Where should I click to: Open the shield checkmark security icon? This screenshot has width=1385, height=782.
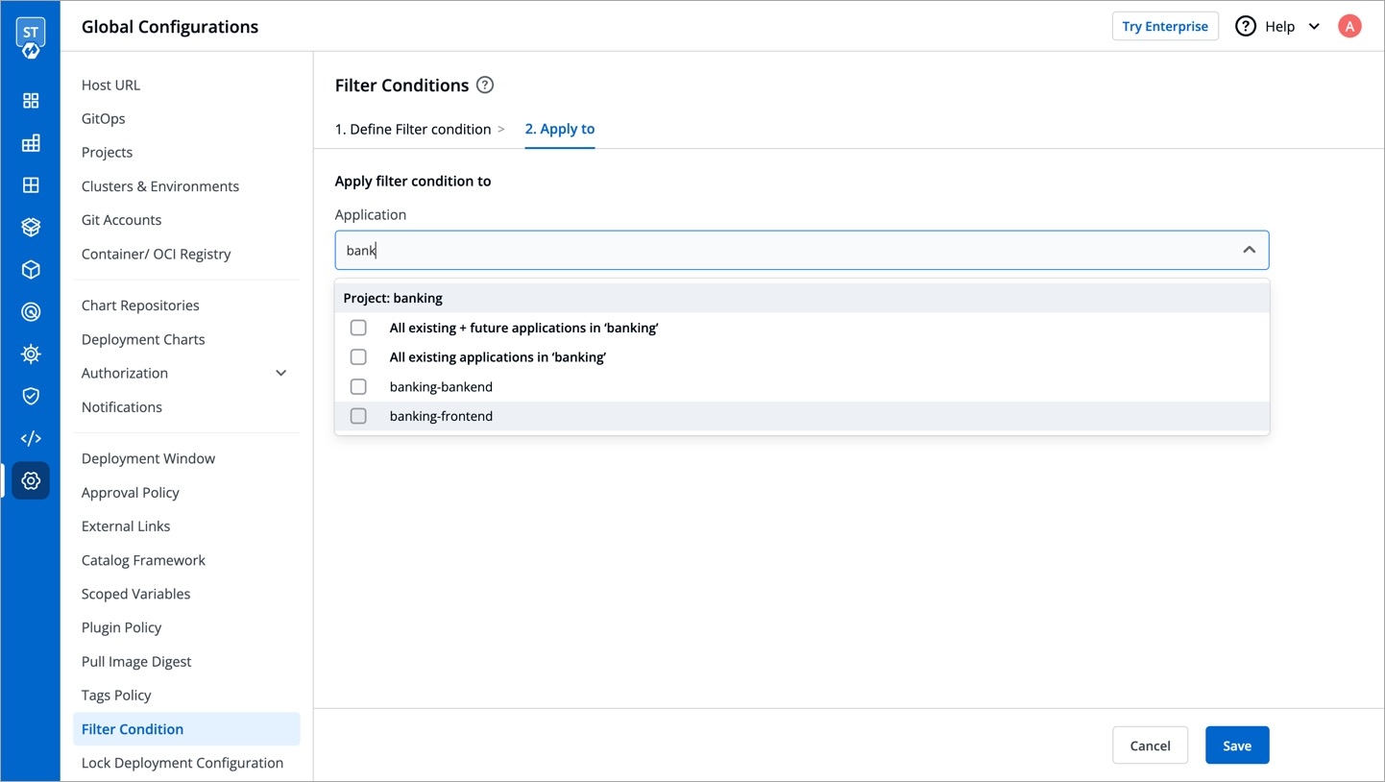31,396
